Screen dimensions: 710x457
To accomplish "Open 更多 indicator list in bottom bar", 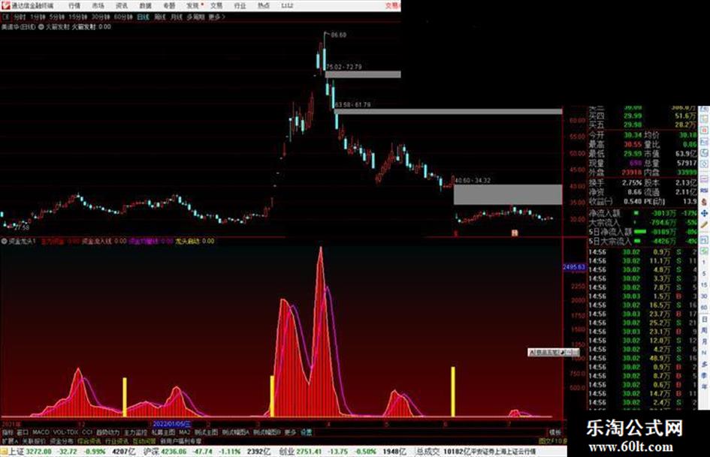I will tap(290, 432).
